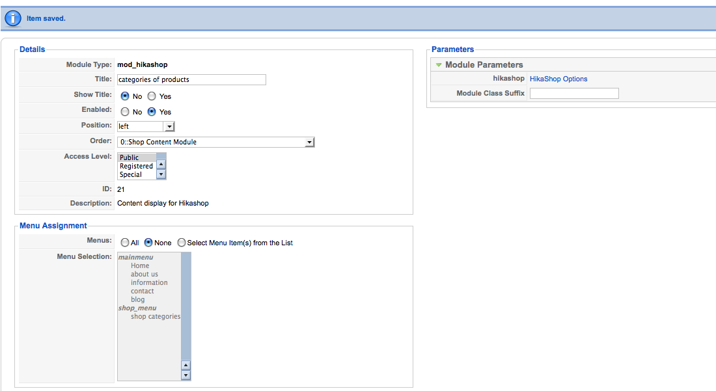This screenshot has width=716, height=391.
Task: Select All for Menus assignment
Action: coord(125,243)
